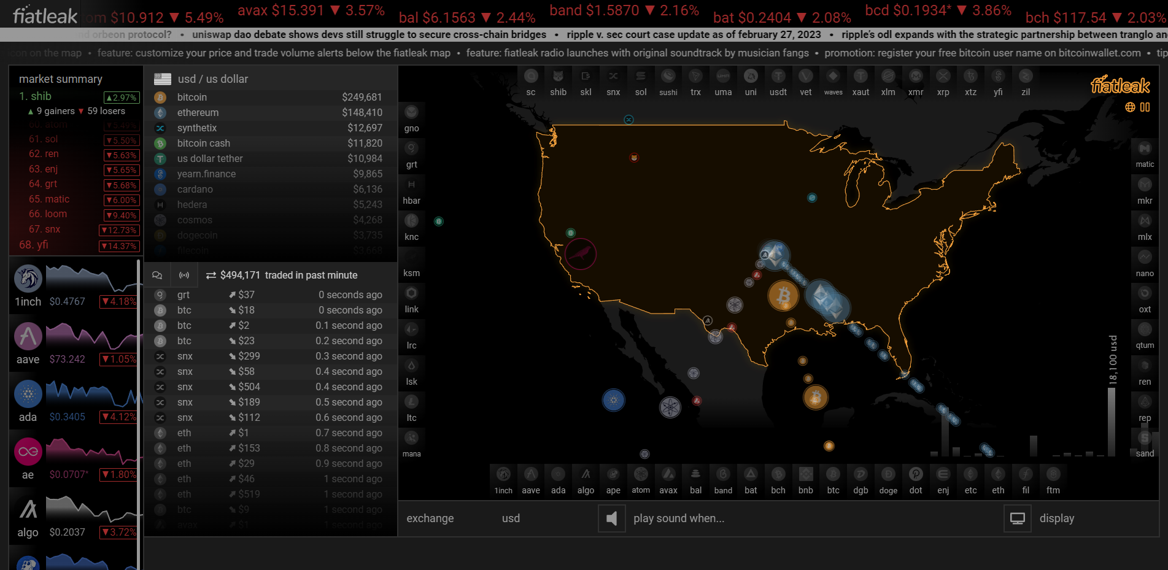This screenshot has height=570, width=1168.
Task: Open the exchange dropdown
Action: coord(430,518)
